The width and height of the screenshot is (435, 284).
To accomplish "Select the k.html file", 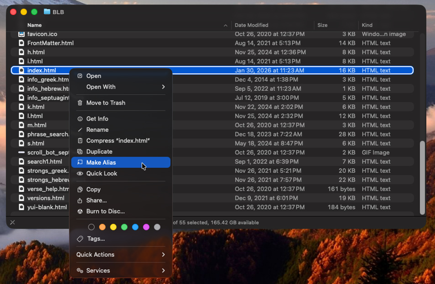I will [x=212, y=107].
